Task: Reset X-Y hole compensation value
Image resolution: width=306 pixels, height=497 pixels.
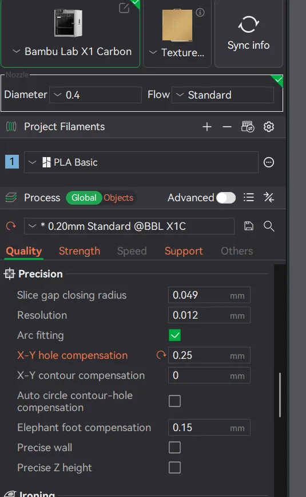Action: click(161, 355)
